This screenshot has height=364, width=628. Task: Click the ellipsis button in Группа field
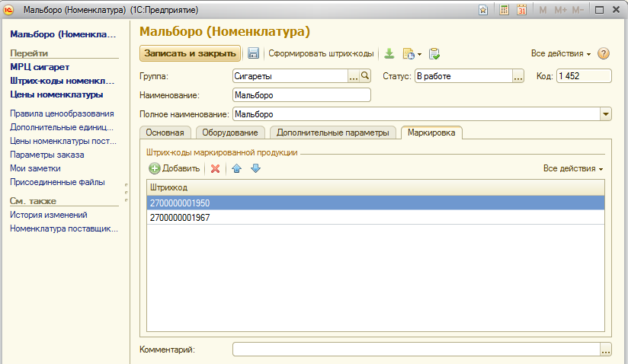coord(354,76)
